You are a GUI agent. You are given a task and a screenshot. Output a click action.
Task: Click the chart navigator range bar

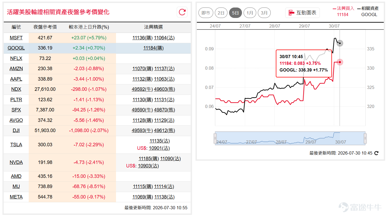coord(290,138)
